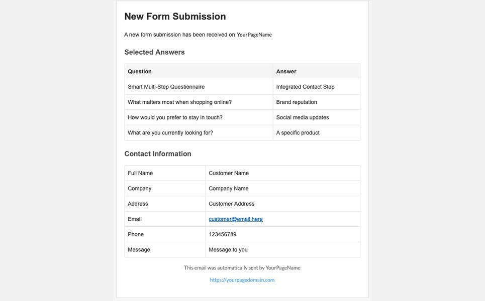This screenshot has width=485, height=301.
Task: Click the Brand reputation answer cell
Action: (297, 102)
